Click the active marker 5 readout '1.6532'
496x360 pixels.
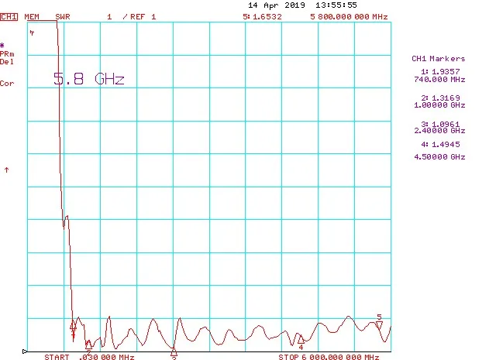[x=267, y=17]
